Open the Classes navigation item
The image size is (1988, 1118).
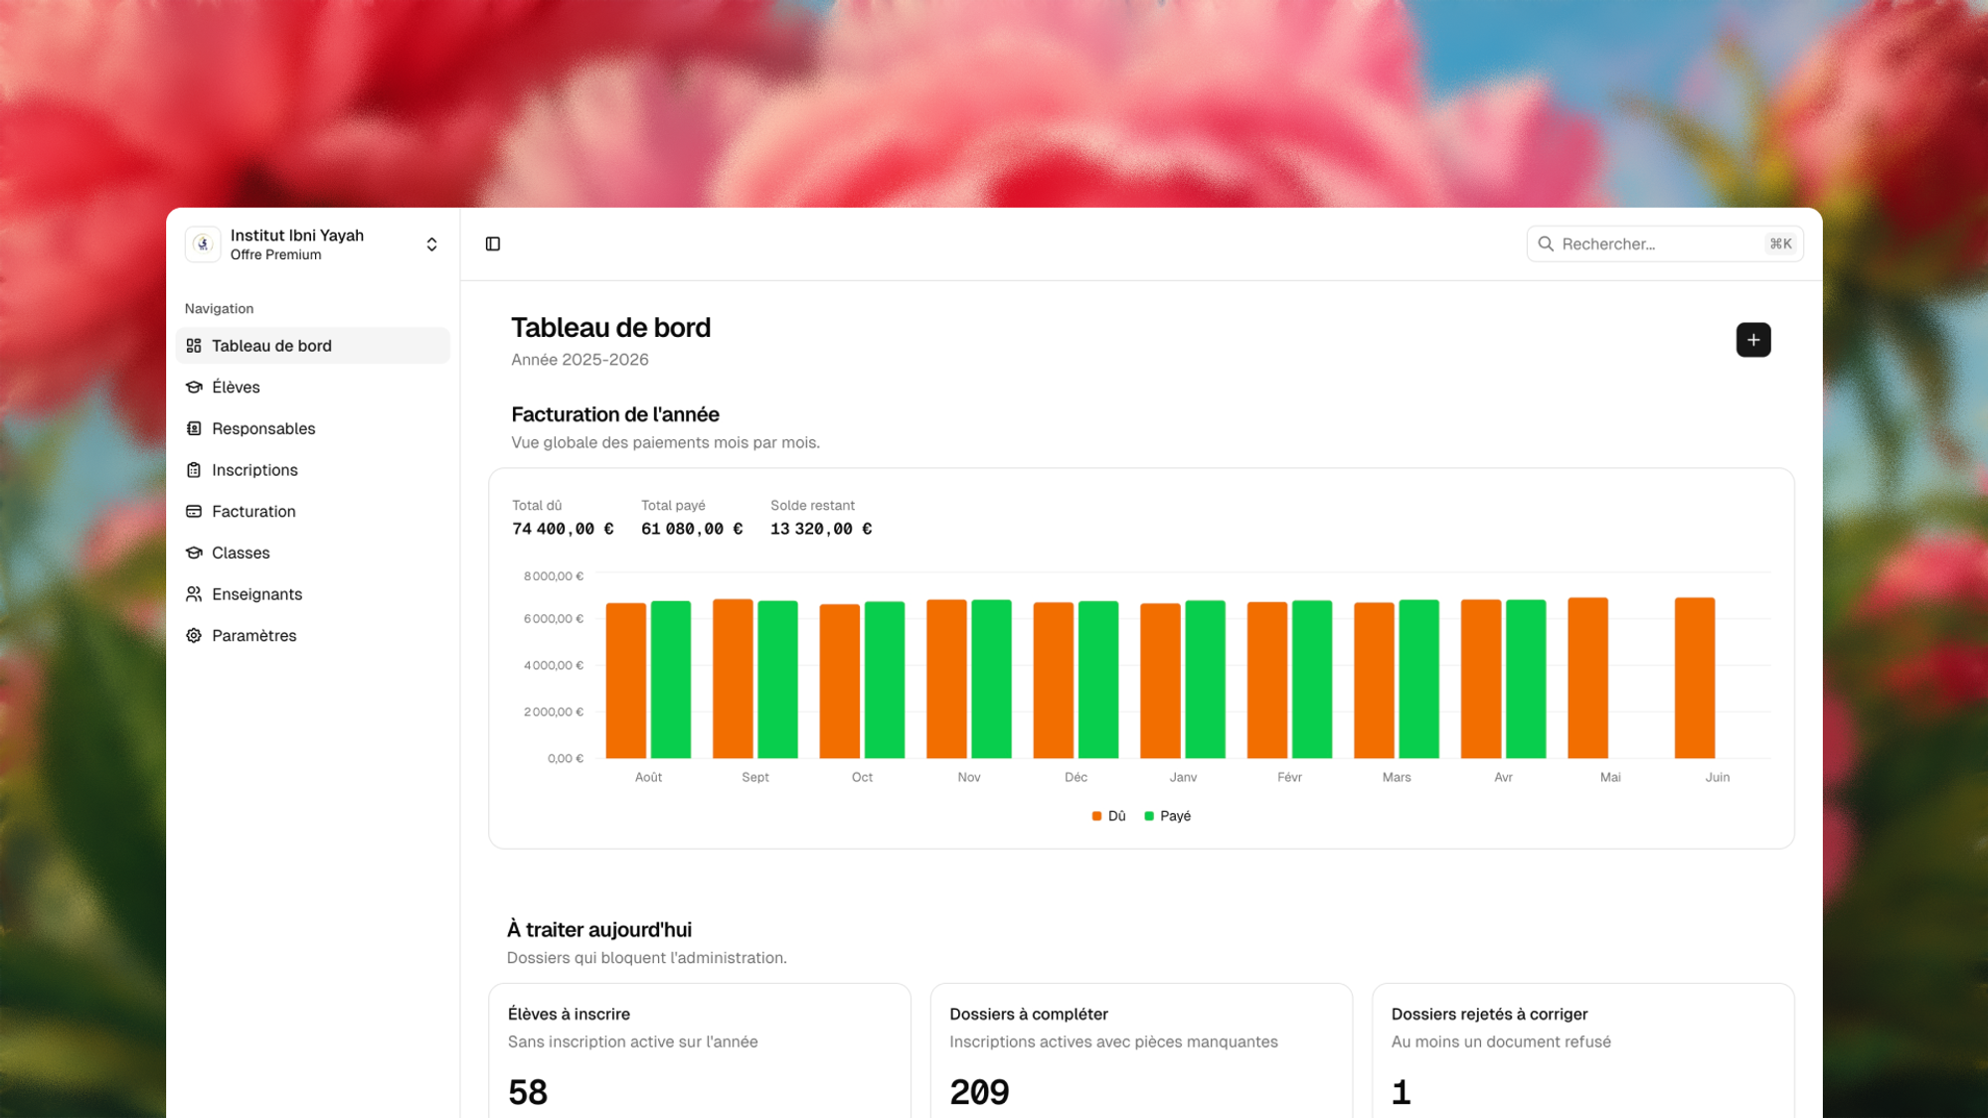(x=313, y=553)
